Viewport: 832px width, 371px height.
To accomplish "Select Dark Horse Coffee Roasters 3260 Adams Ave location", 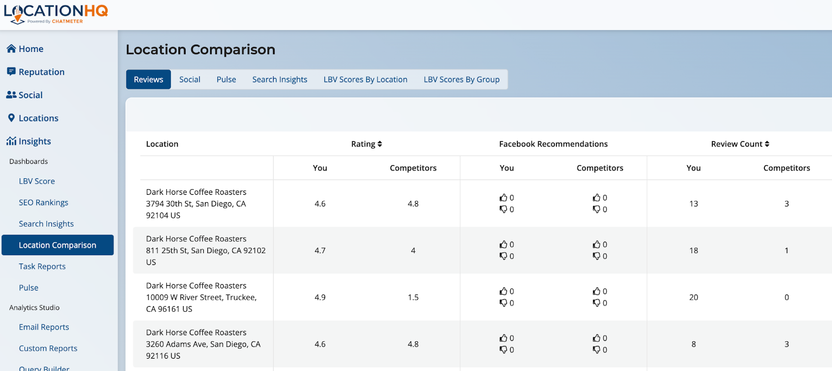I will coord(203,344).
